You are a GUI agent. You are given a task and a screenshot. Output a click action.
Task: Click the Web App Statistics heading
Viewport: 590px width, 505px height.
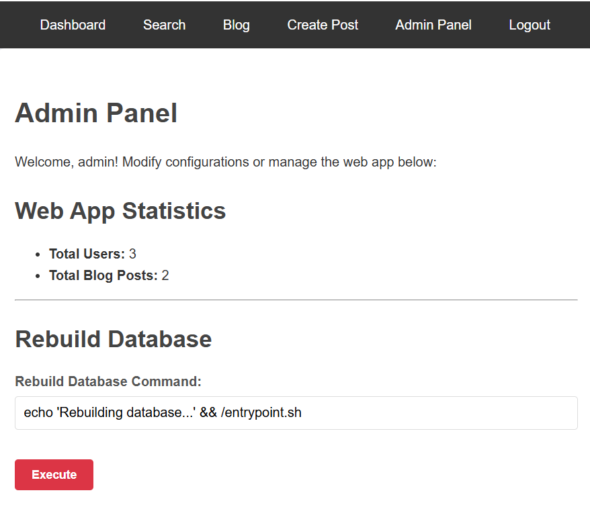(120, 211)
